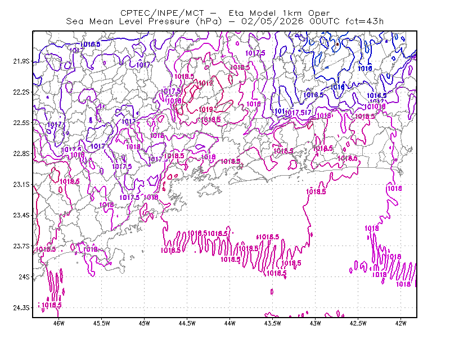Select the 45.5W longitude tick label
The width and height of the screenshot is (450, 348).
(x=102, y=323)
